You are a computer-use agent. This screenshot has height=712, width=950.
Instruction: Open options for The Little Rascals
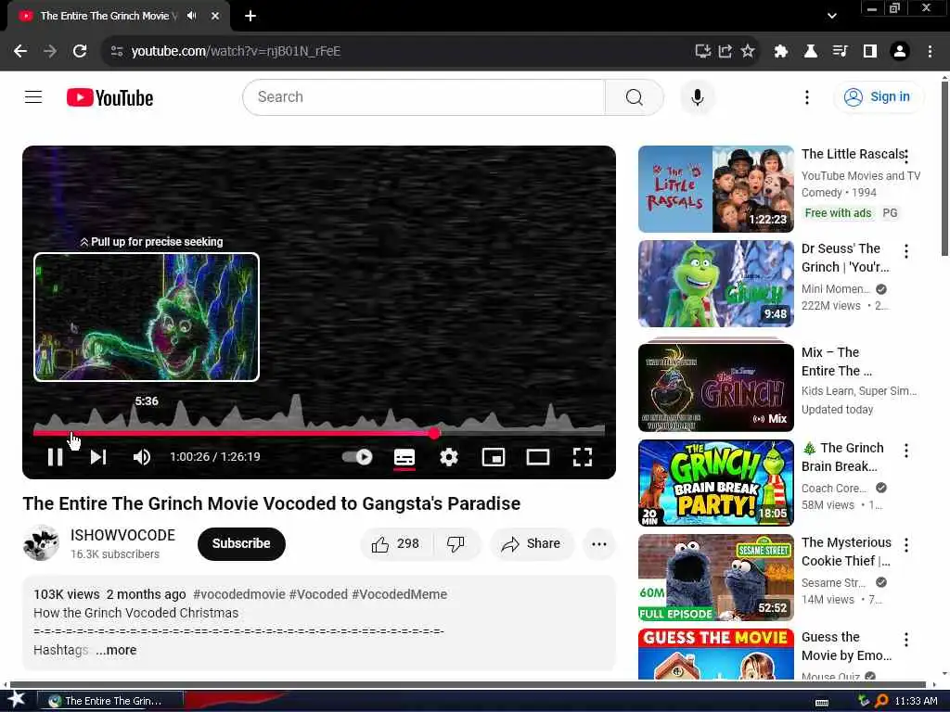tap(905, 156)
